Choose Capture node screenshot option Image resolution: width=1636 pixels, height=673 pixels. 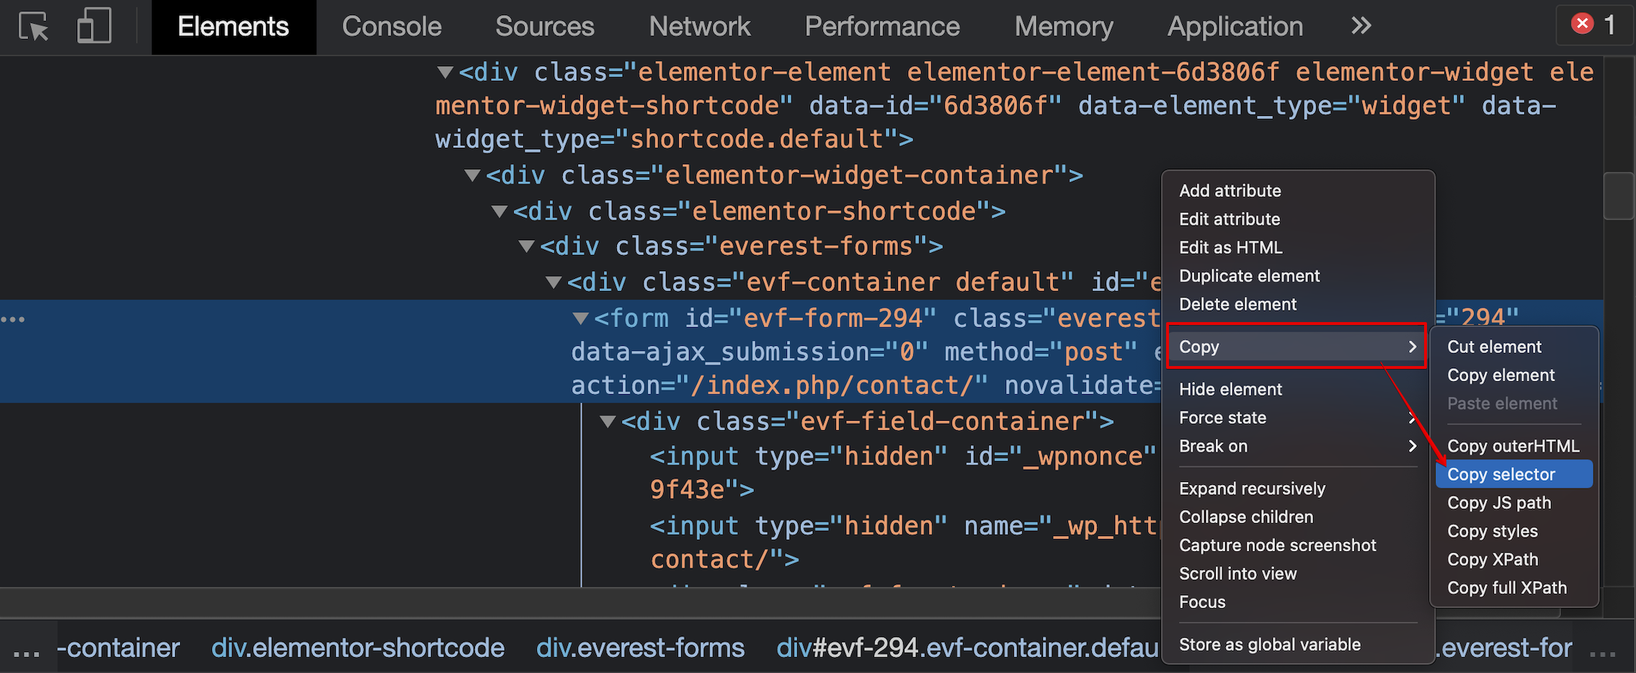[1277, 545]
